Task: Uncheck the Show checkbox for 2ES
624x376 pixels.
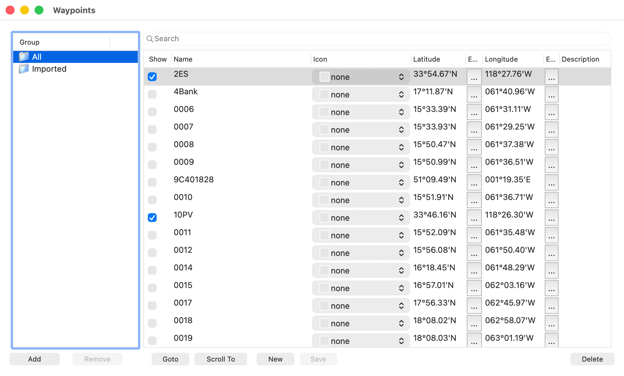Action: pos(152,77)
